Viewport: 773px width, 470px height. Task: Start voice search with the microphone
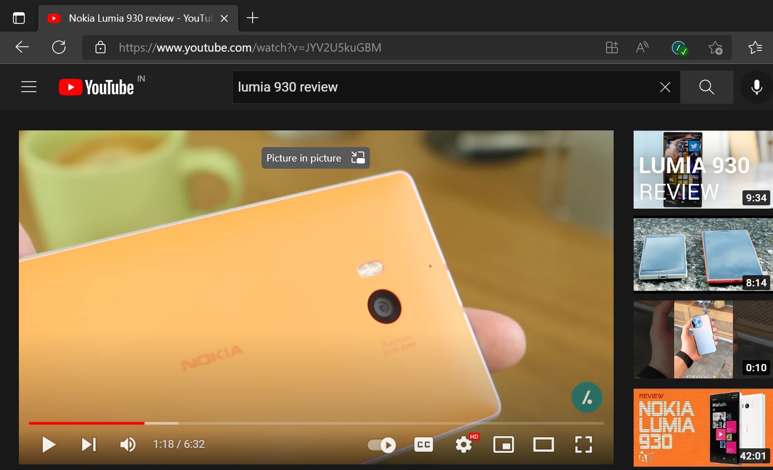[756, 87]
